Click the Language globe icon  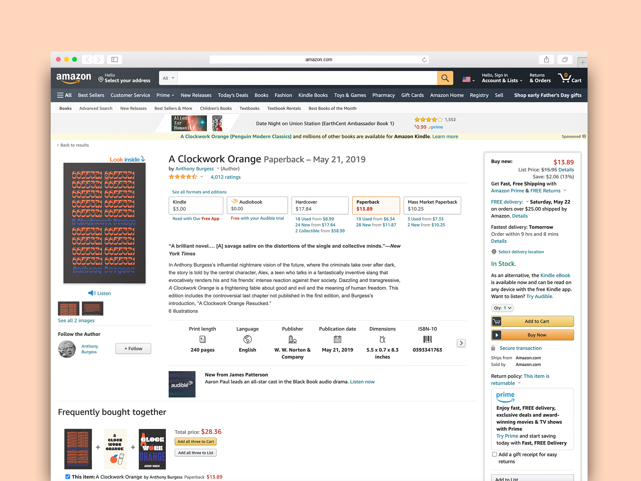(247, 339)
